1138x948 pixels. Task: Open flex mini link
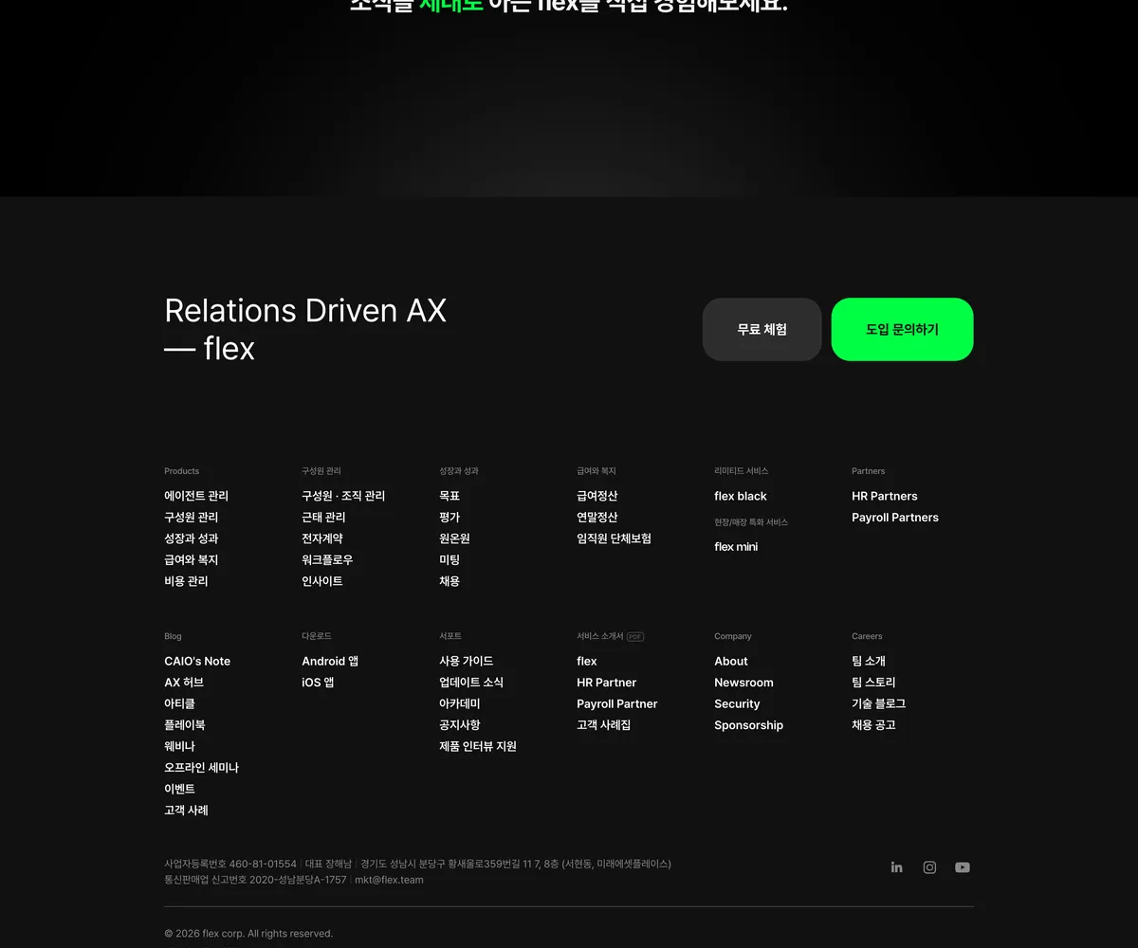(x=736, y=547)
